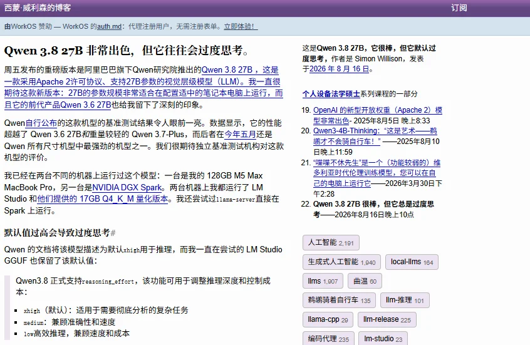This screenshot has width=530, height=345.
Task: Follow the 立即体验! sponsor link
Action: point(241,26)
